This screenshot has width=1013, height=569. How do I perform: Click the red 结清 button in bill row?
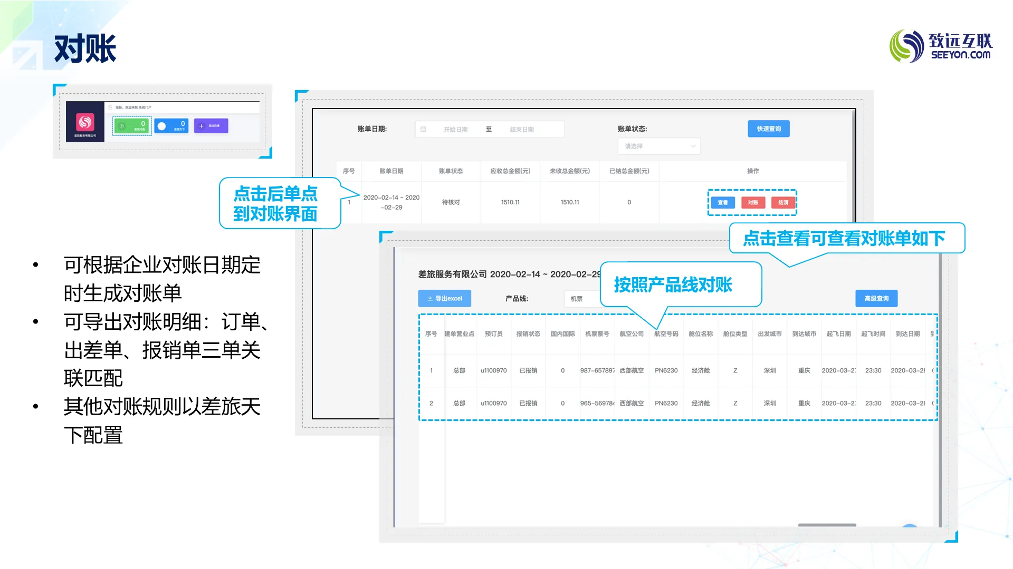783,202
